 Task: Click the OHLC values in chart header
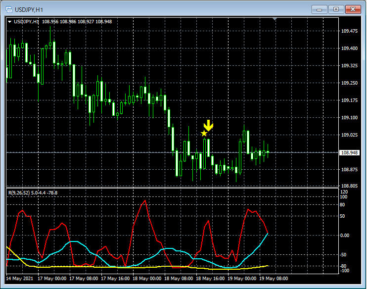tap(77, 22)
